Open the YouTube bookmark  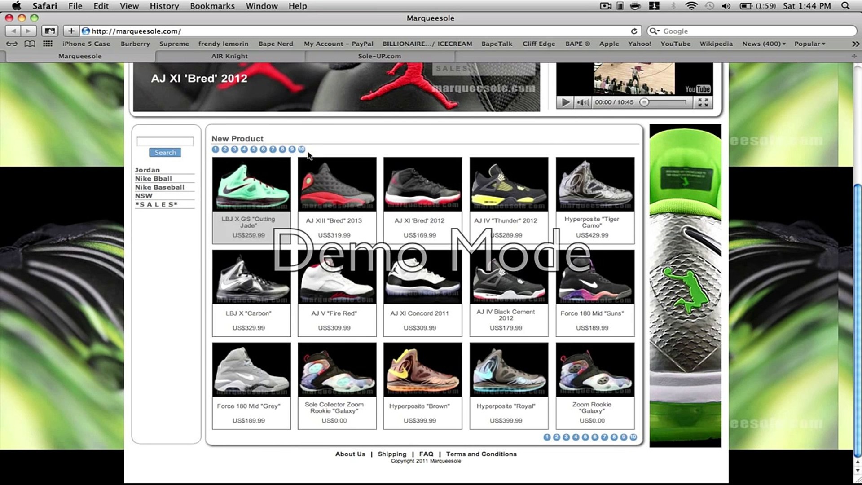tap(675, 44)
